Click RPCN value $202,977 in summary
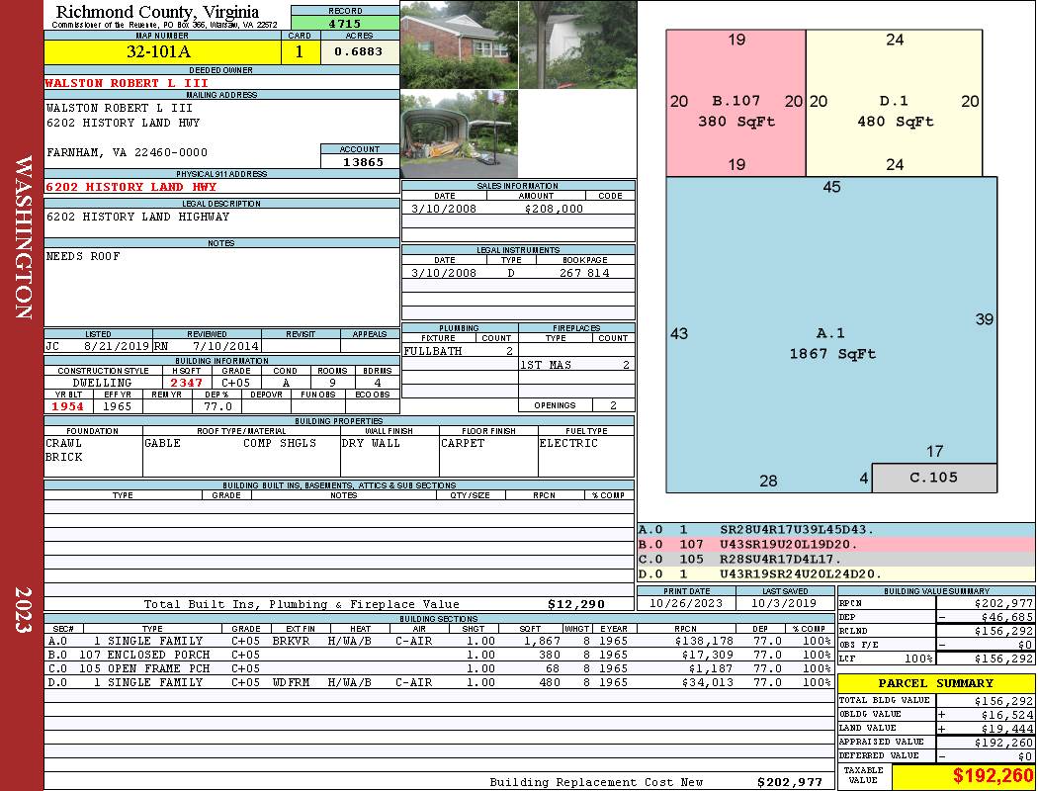This screenshot has height=791, width=1038. click(1003, 603)
